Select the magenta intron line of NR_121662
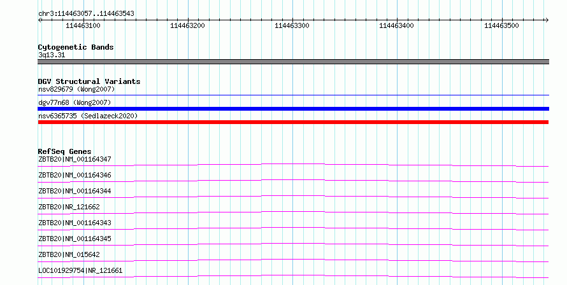This screenshot has height=285, width=567. [x=293, y=212]
